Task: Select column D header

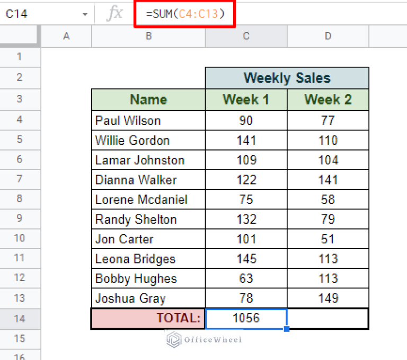Action: (x=328, y=36)
